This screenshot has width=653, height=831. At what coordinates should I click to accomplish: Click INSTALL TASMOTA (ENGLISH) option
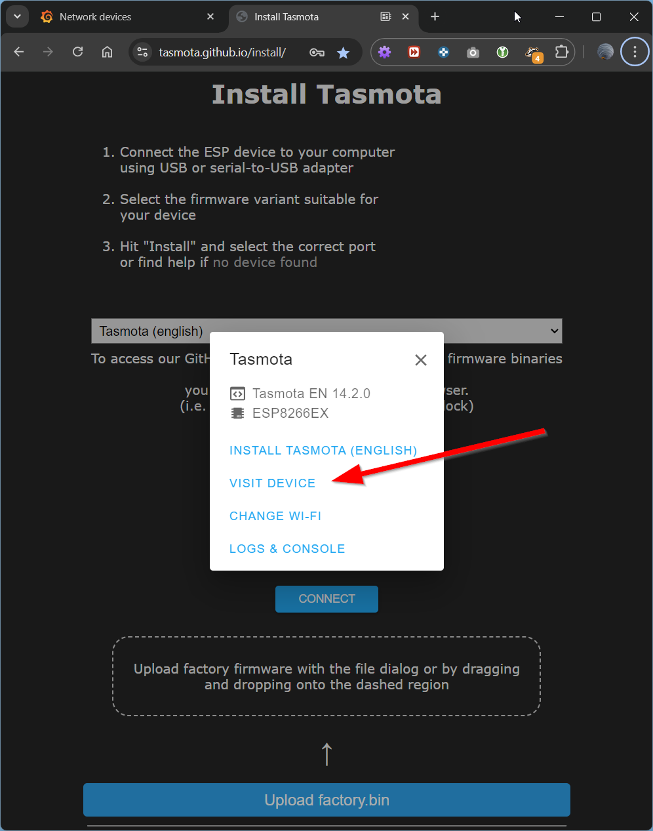[323, 451]
